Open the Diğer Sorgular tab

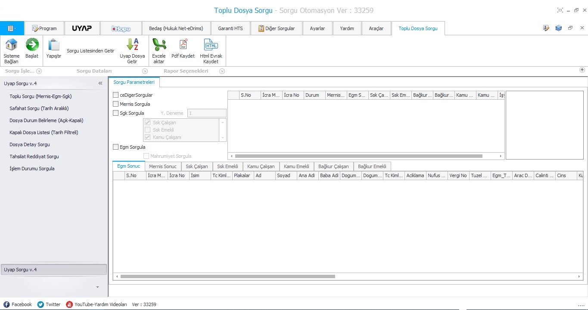tap(277, 28)
